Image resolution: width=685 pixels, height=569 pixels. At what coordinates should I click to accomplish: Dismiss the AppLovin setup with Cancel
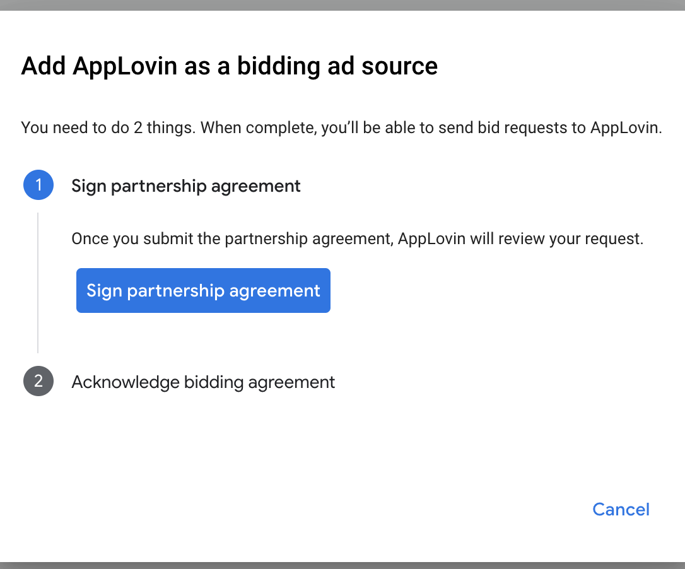pyautogui.click(x=621, y=509)
